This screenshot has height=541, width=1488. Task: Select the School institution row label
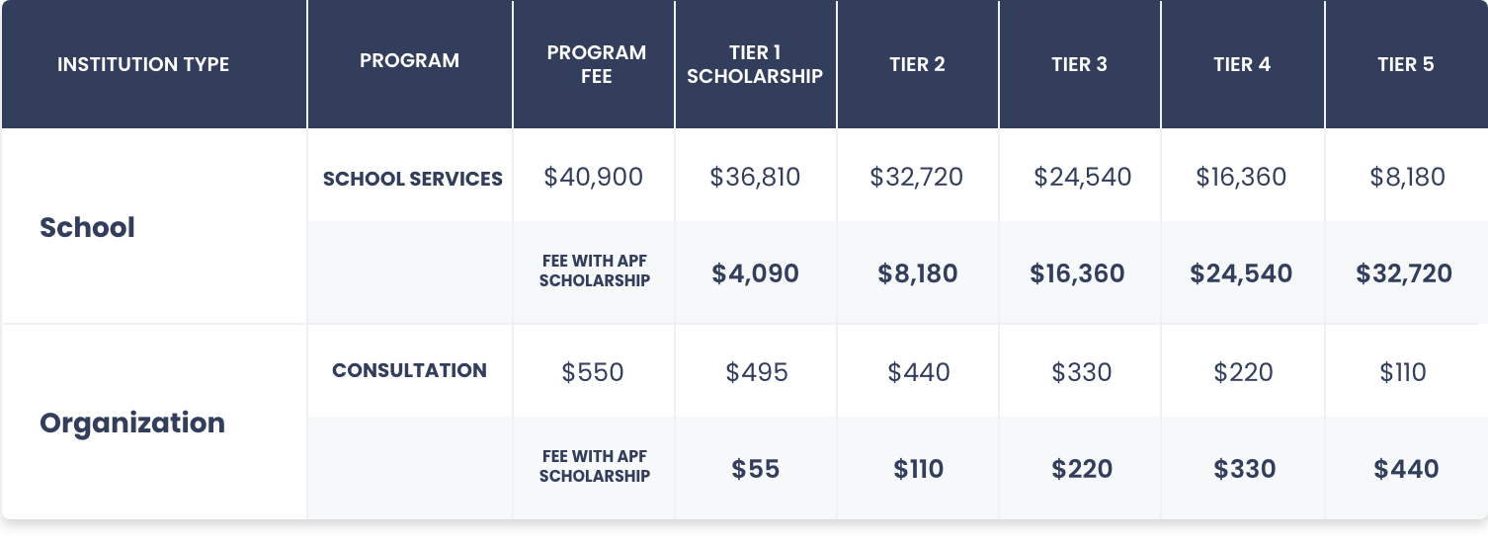[87, 227]
